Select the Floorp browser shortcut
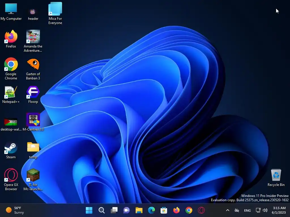 33,94
